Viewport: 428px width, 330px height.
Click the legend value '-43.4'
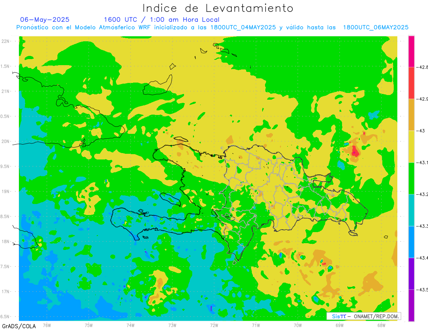point(422,257)
